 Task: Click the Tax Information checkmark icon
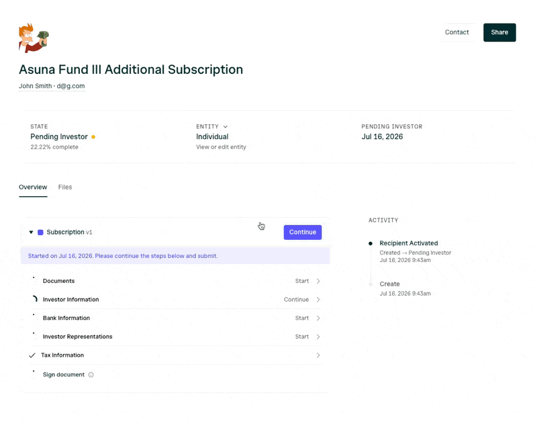[x=32, y=355]
